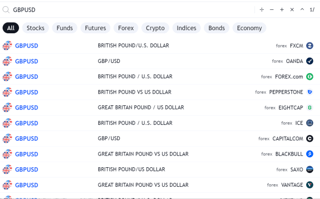Click the caret power operator icon

pos(302,9)
